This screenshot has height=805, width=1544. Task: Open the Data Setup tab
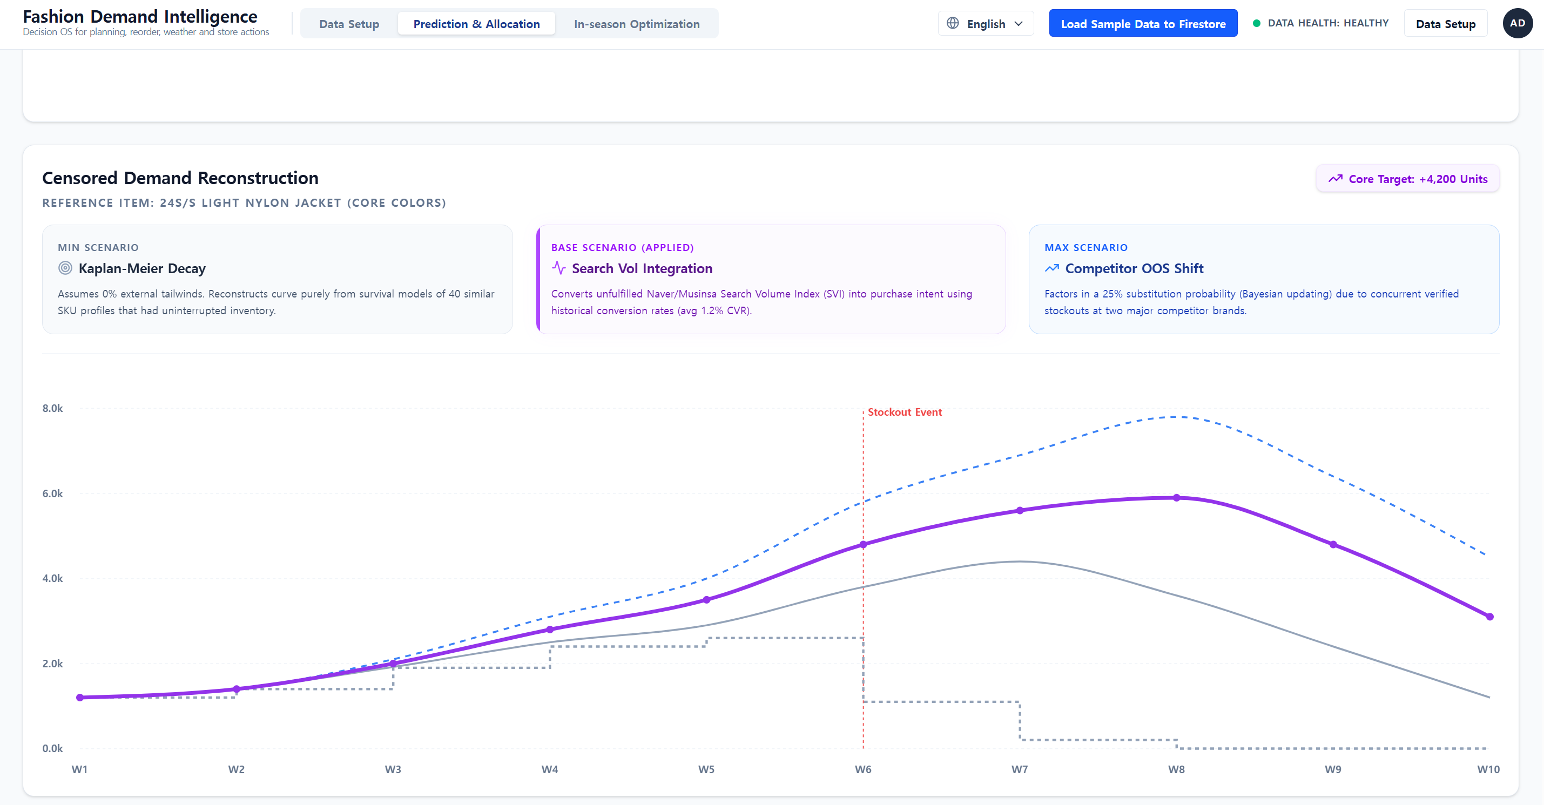coord(349,24)
